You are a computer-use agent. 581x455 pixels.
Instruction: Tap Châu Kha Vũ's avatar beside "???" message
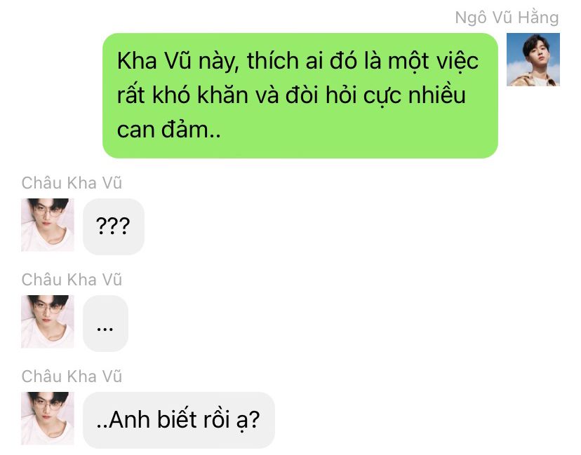coord(48,225)
